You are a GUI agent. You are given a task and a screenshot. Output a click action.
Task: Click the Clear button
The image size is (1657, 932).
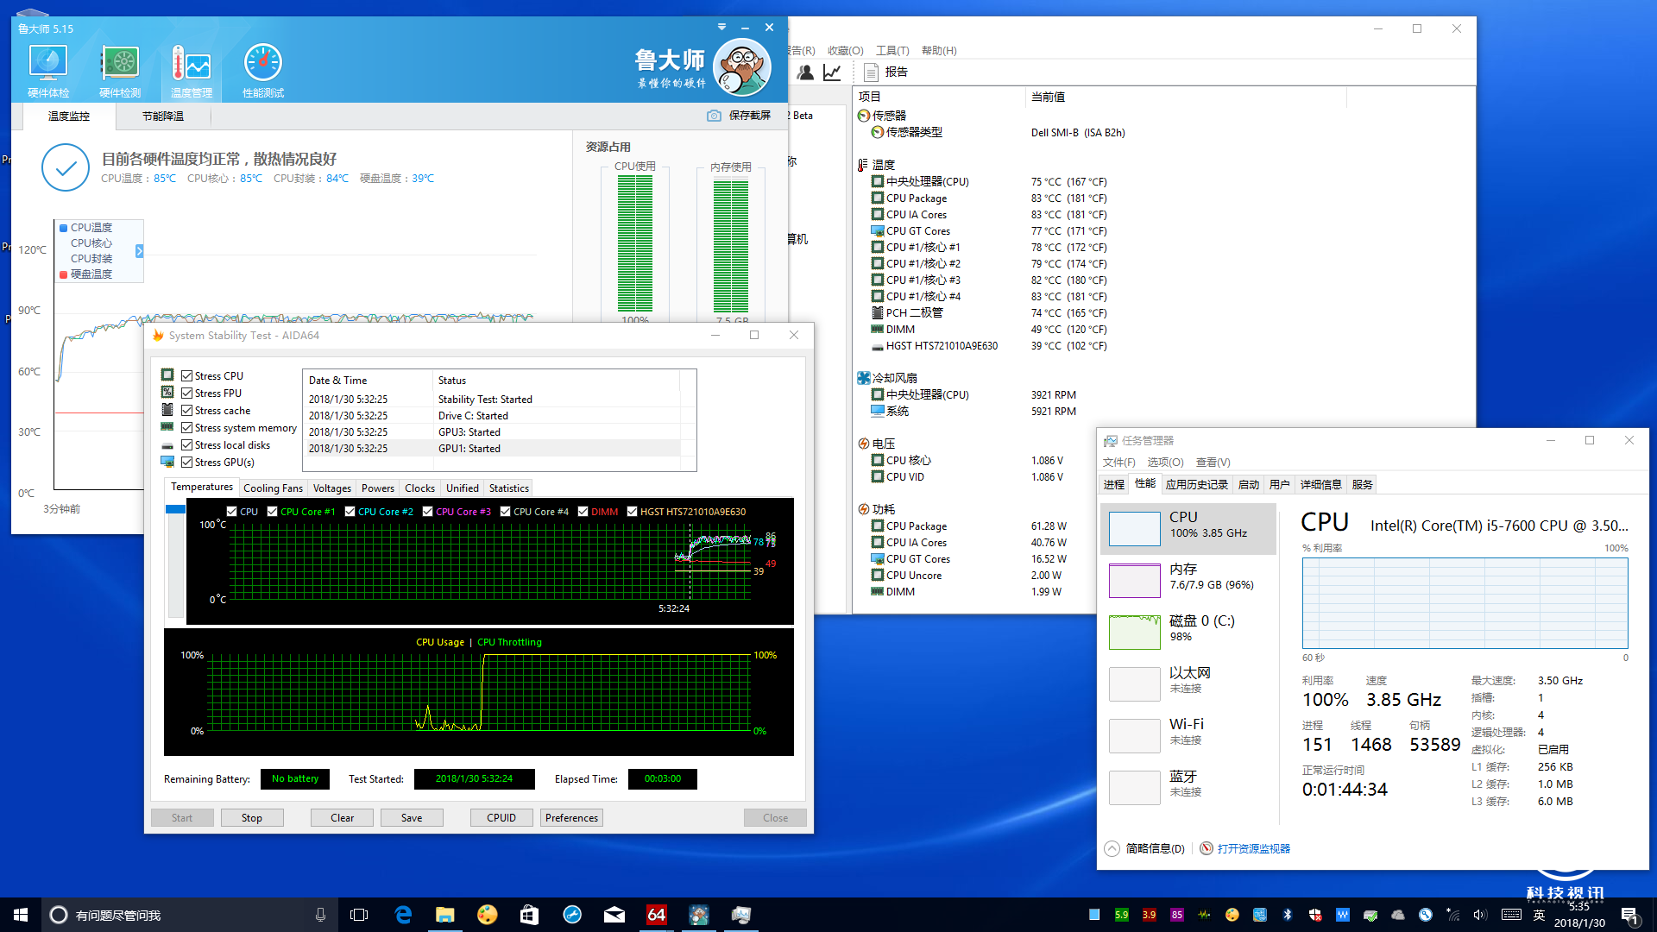343,817
